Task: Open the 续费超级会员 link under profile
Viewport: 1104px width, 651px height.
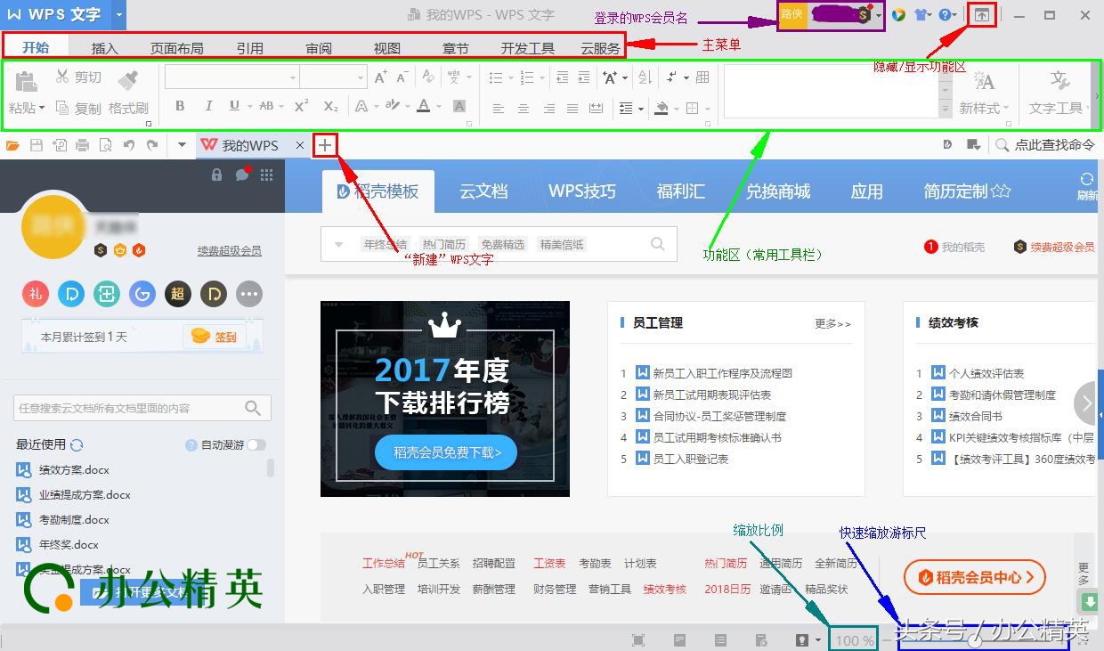Action: click(x=229, y=251)
